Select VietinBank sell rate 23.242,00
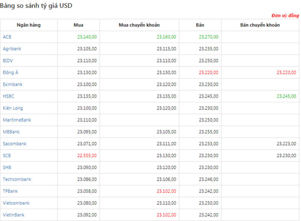This screenshot has height=221, width=301. click(209, 215)
